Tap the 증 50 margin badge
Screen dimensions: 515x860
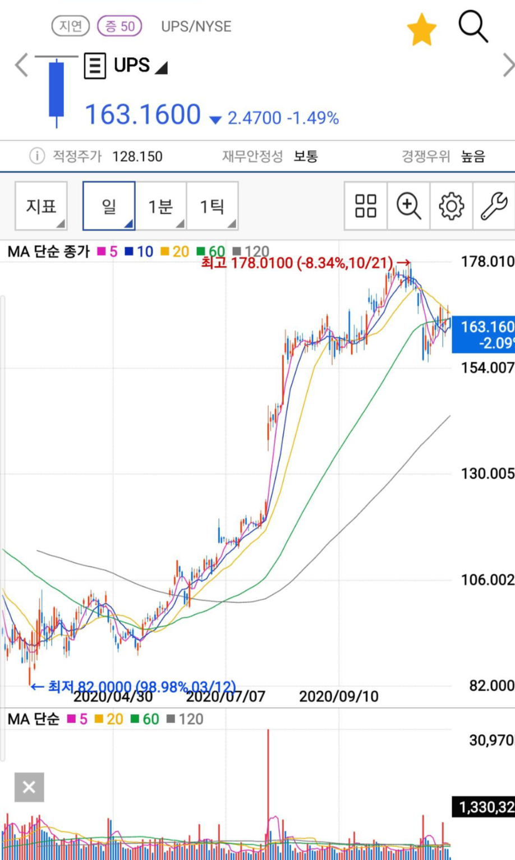coord(119,26)
